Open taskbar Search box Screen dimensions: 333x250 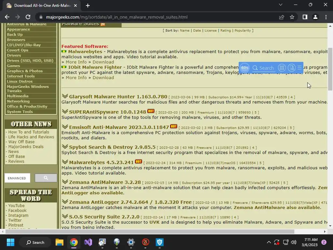tap(35, 242)
